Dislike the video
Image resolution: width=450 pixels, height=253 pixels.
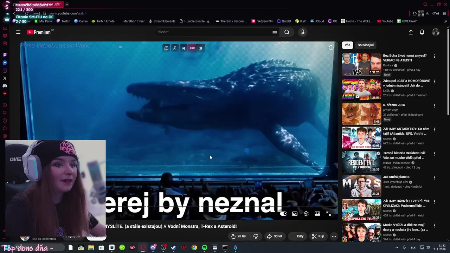(256, 236)
